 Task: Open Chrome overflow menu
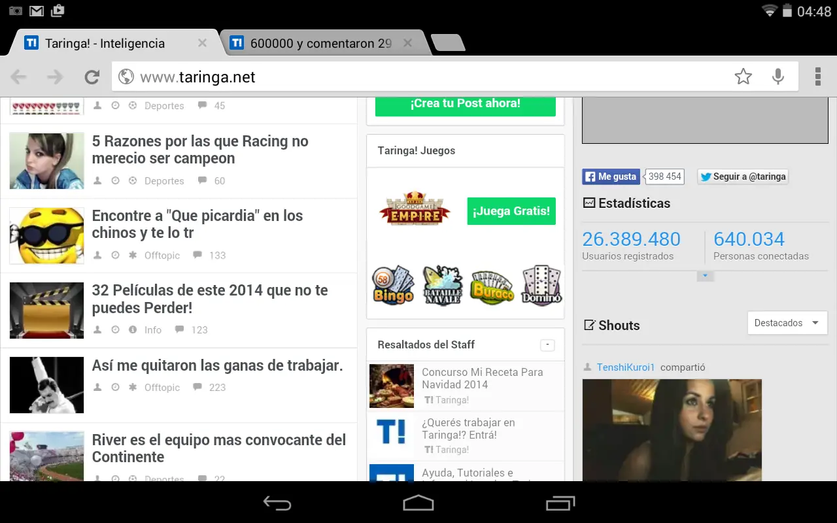818,76
